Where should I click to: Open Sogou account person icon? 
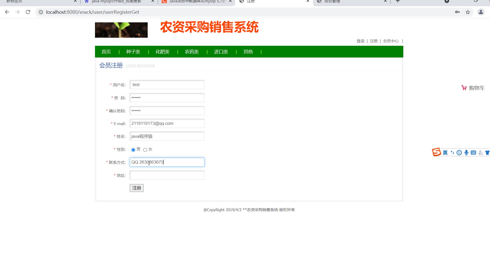pos(481,153)
